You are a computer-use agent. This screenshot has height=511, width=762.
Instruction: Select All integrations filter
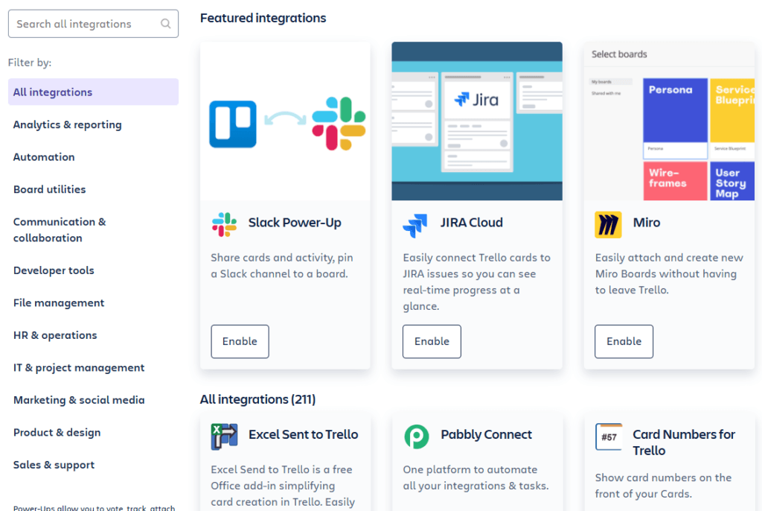(93, 92)
